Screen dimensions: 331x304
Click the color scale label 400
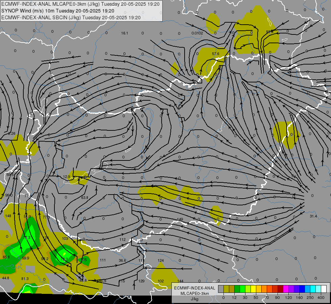321,298
